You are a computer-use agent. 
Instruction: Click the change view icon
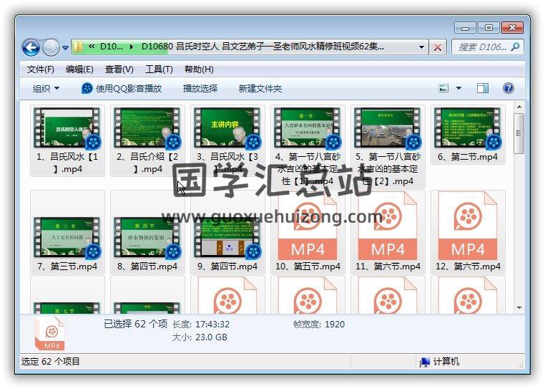tap(443, 88)
